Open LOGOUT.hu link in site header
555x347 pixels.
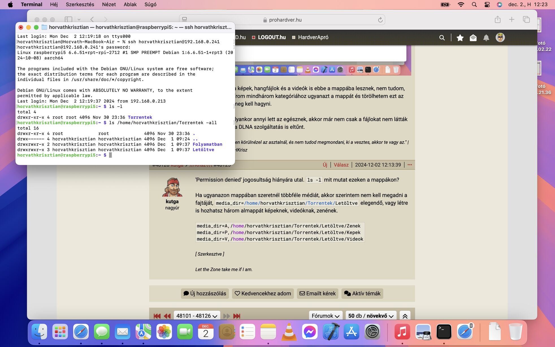point(272,37)
